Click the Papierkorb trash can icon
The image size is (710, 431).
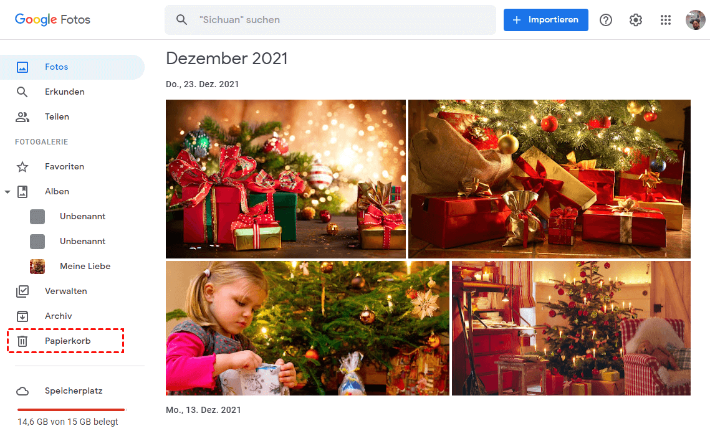[22, 341]
